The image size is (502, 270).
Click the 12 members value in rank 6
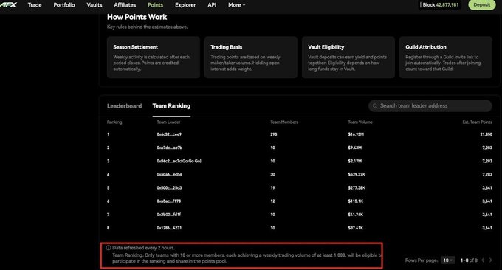click(x=272, y=201)
